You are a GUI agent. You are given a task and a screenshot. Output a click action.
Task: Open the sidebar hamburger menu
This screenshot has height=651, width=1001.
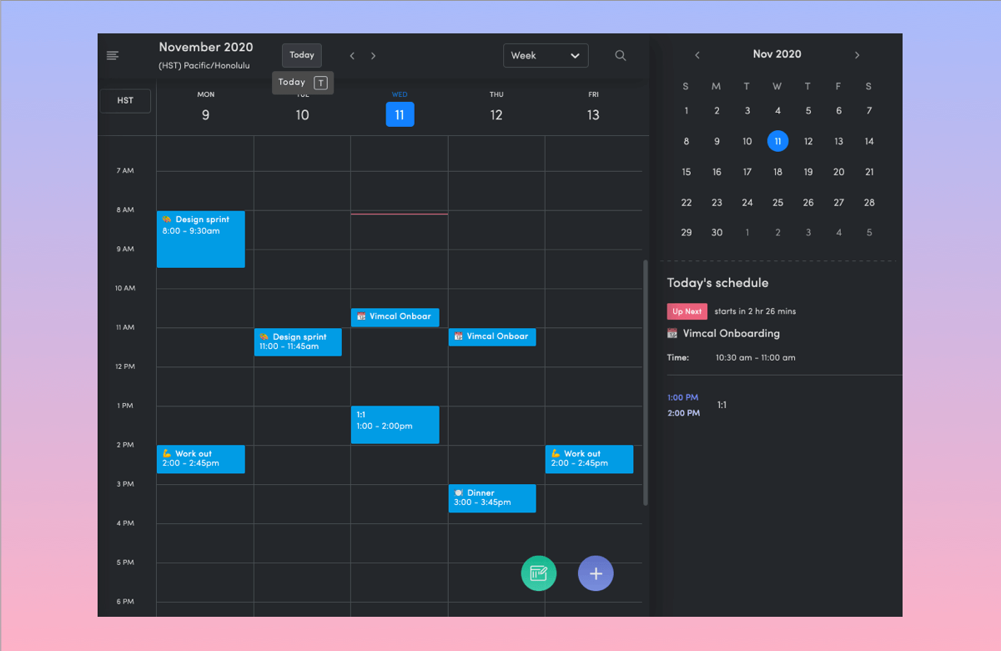113,55
